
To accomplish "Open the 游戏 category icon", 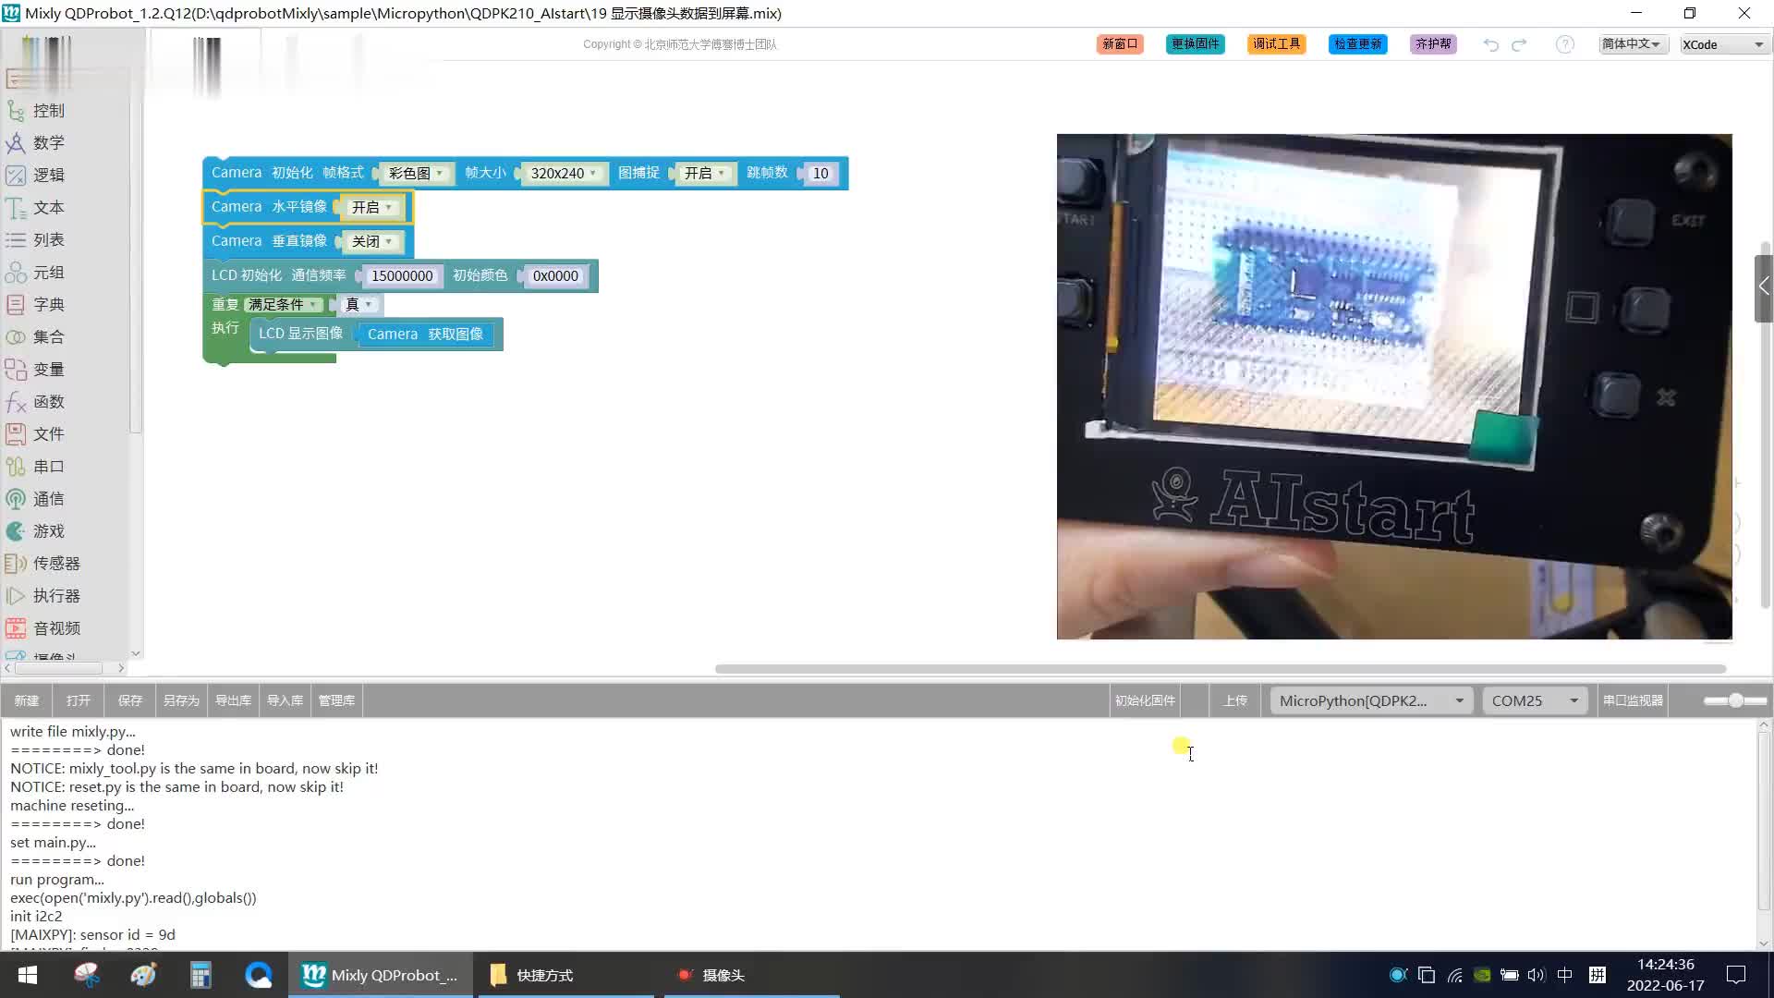I will coord(16,531).
